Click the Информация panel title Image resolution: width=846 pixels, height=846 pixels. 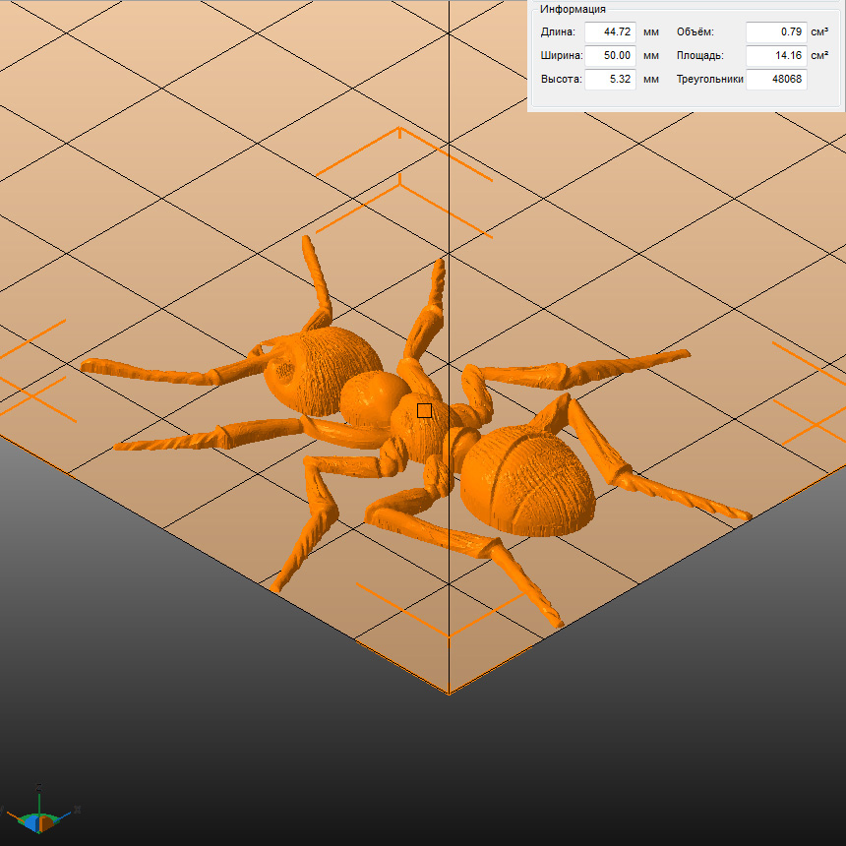click(573, 9)
